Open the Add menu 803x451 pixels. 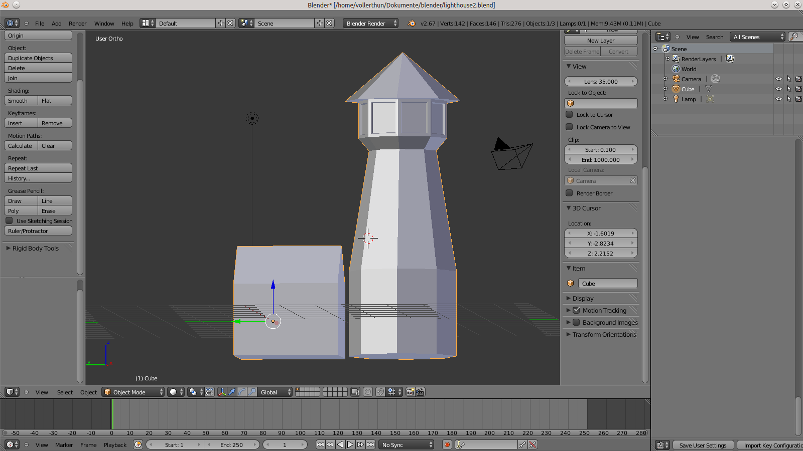(57, 23)
